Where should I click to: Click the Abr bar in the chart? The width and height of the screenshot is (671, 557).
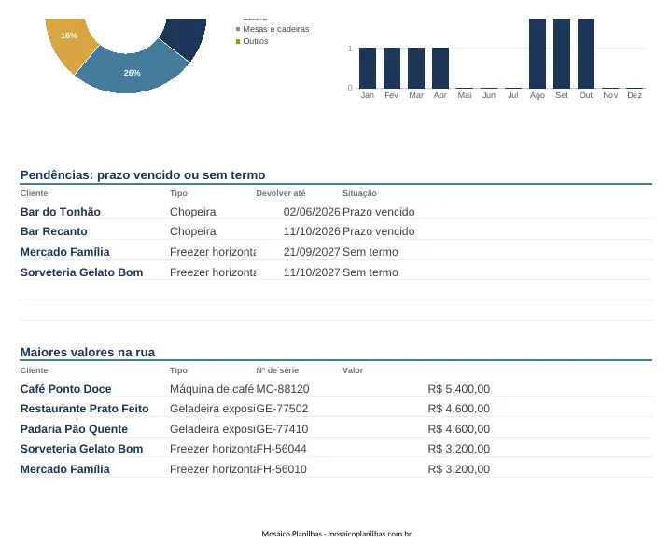pos(440,68)
